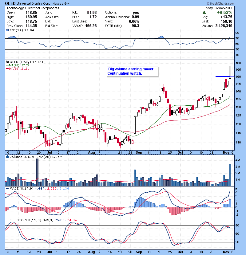Screen dimensions: 246x255
Task: Click the tallest volume bar in late June
Action: point(37,172)
